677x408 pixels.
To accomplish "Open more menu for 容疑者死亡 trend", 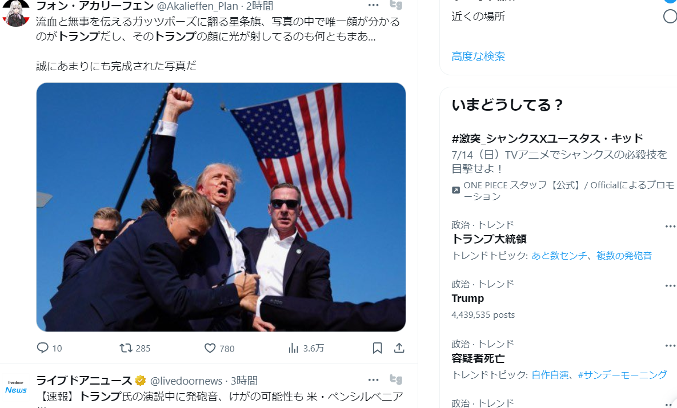I will [x=670, y=345].
